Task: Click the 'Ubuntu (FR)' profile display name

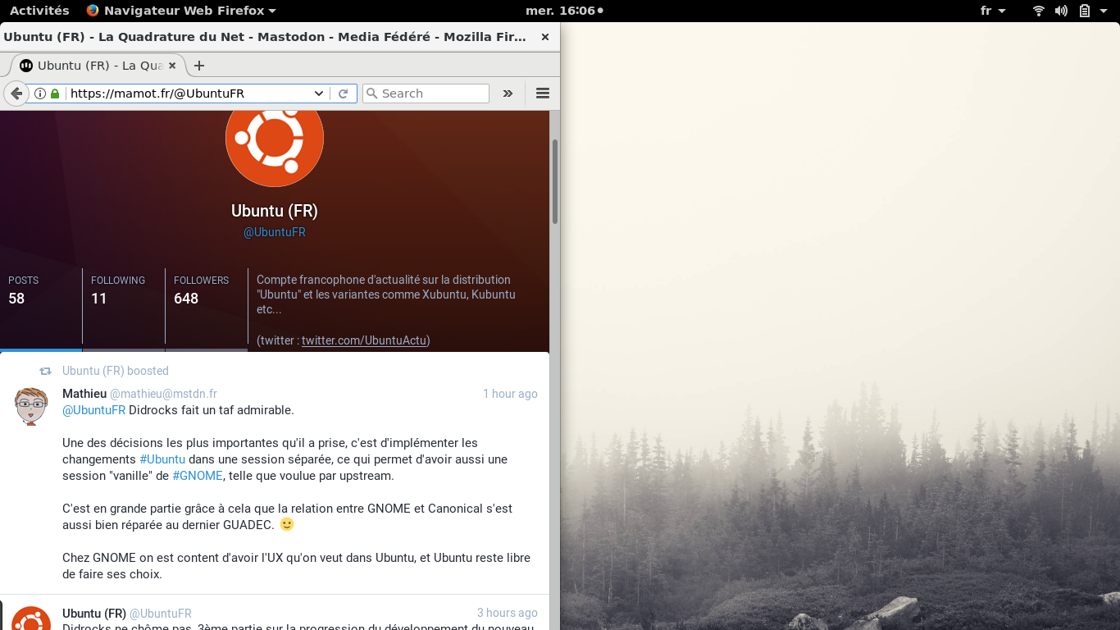Action: [x=275, y=211]
